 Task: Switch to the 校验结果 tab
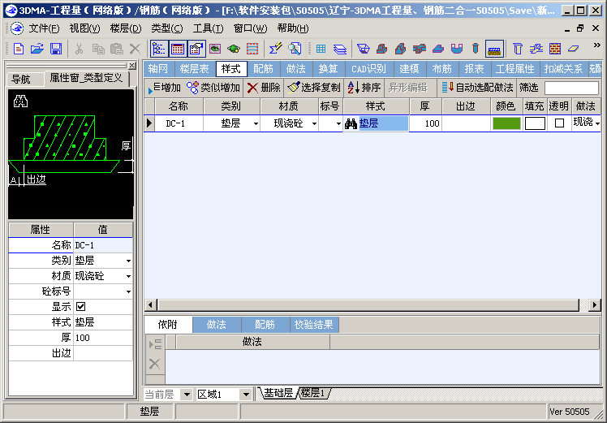click(x=314, y=325)
